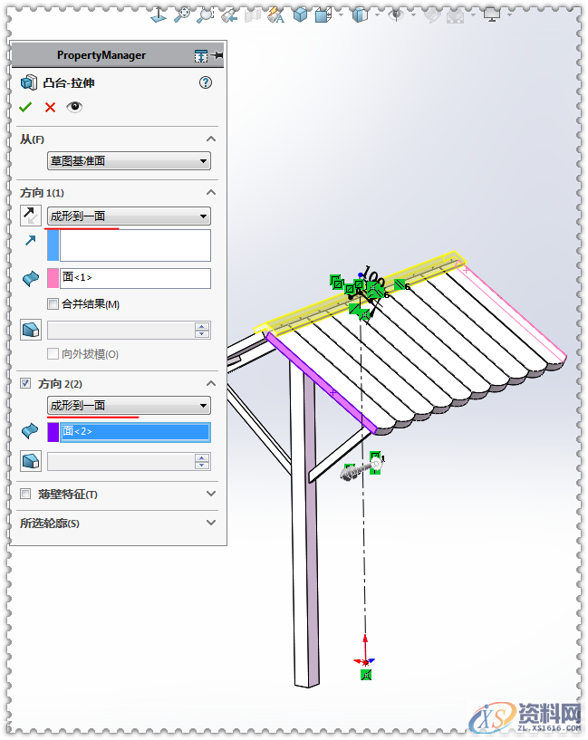
Task: Expand the 薄壁特征(T) section
Action: [x=211, y=494]
